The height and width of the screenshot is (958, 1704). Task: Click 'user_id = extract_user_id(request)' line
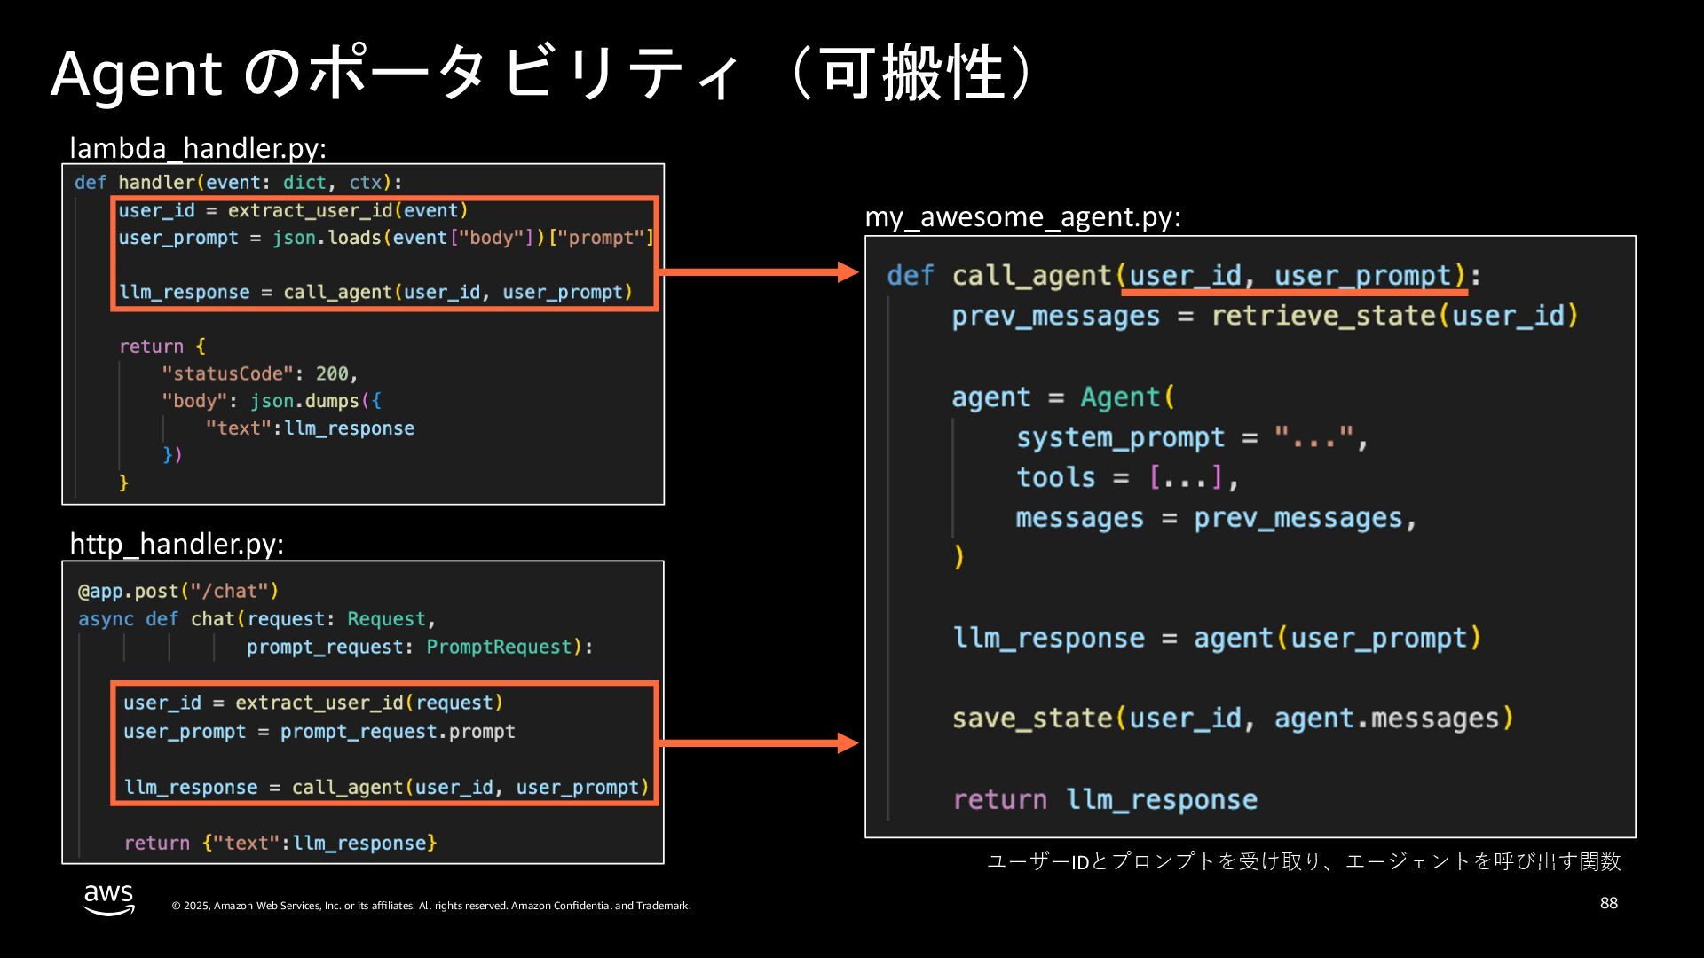tap(313, 703)
